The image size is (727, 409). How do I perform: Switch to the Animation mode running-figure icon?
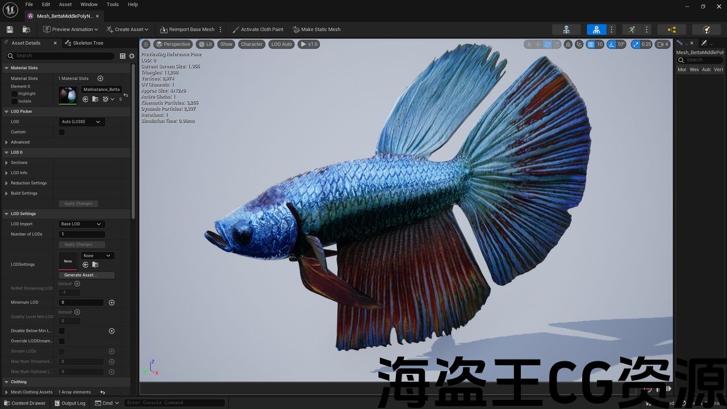point(632,30)
